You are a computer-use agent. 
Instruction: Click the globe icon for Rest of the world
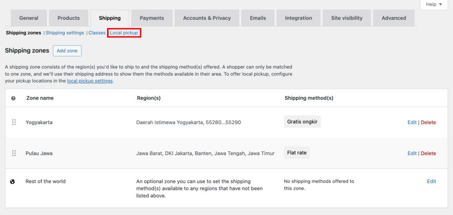tap(13, 181)
